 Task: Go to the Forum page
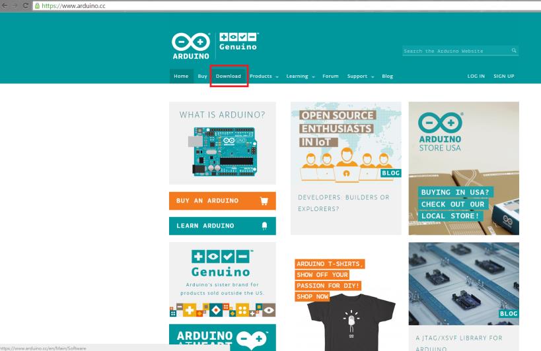coord(330,77)
